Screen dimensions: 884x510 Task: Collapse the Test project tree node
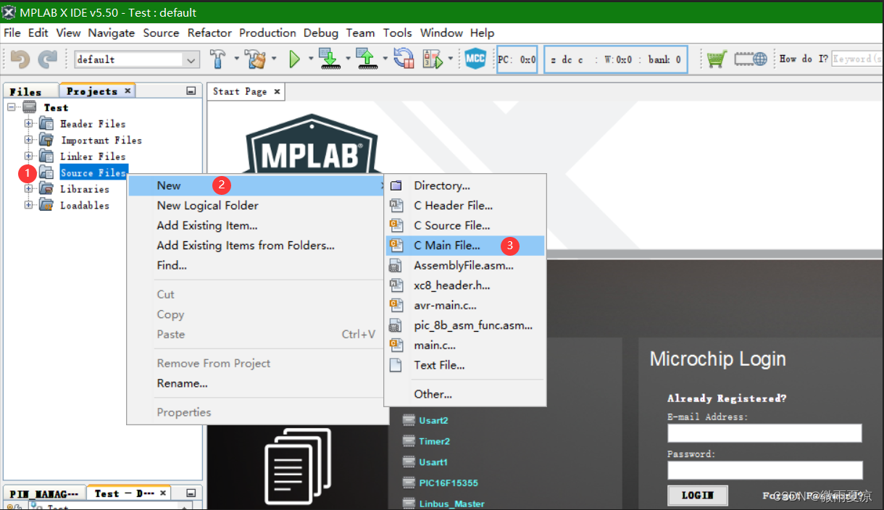(x=12, y=107)
